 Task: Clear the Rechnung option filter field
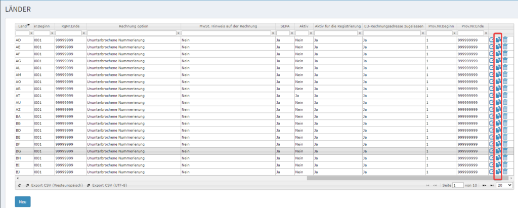pos(178,33)
